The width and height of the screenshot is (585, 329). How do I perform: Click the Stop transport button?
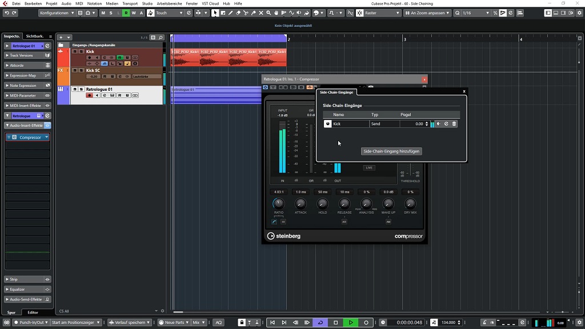coord(335,323)
